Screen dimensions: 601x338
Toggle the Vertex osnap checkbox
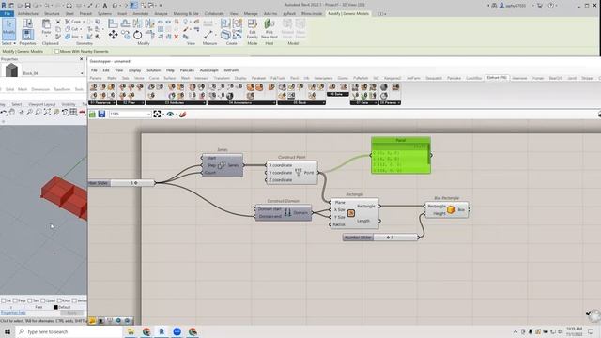pos(75,300)
